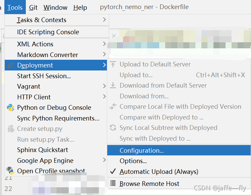Click the Open CProfile snapshot icon

tap(10, 171)
